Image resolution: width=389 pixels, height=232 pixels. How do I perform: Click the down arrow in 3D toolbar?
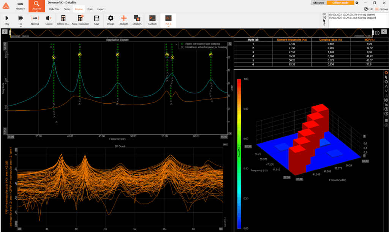pos(386,91)
